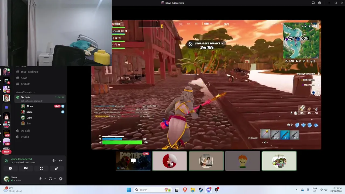345x194 pixels.
Task: Mute the microphone
Action: 40,179
